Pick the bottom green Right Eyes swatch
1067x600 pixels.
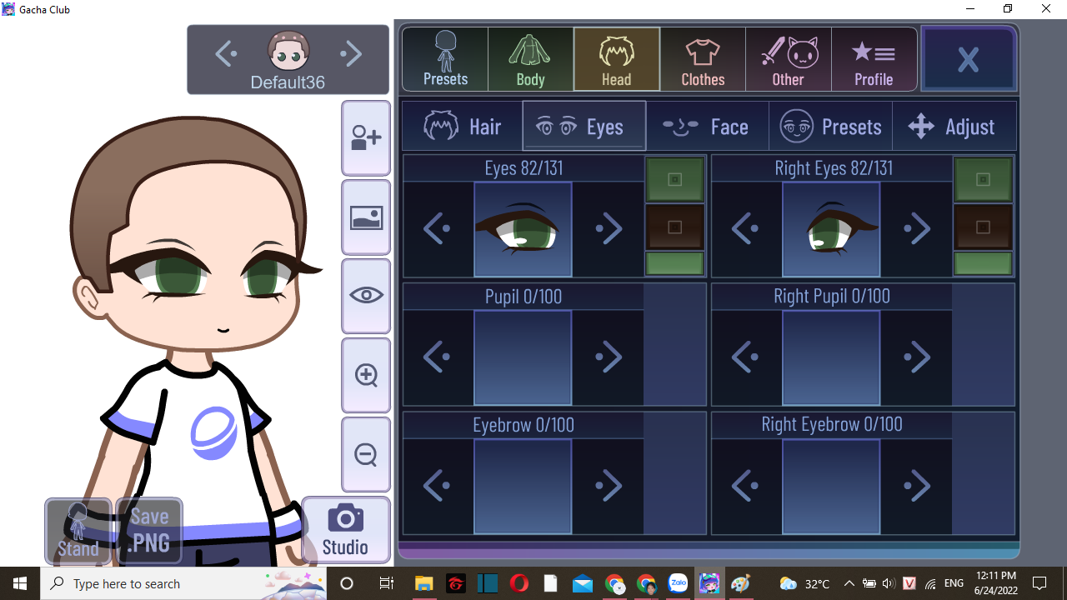click(983, 263)
